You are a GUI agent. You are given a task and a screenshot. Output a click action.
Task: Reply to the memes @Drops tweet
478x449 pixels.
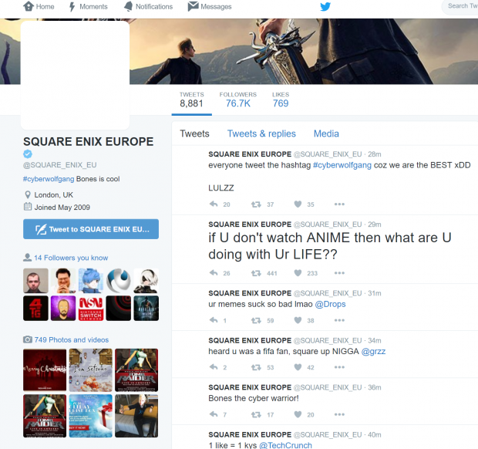pos(214,320)
